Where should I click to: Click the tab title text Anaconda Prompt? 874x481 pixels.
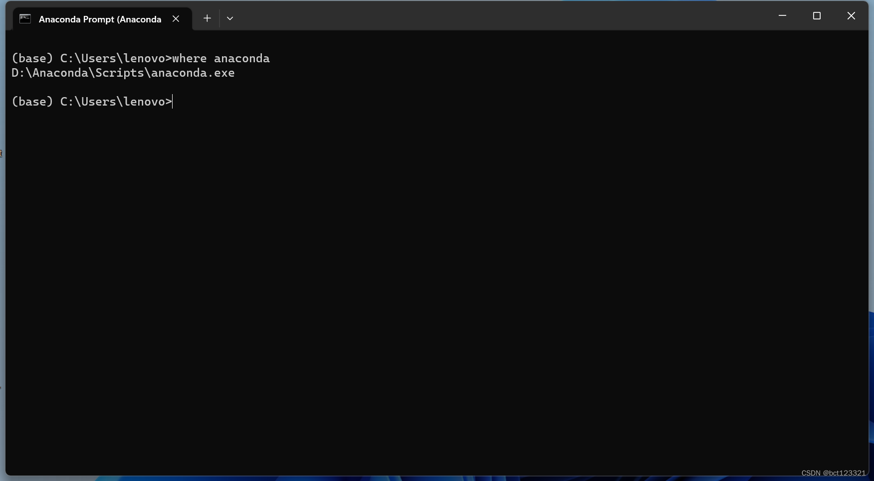coord(100,19)
